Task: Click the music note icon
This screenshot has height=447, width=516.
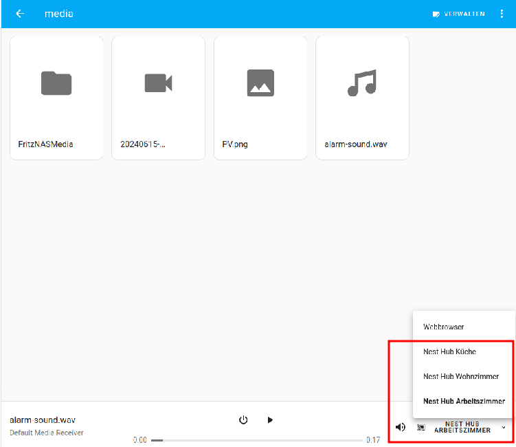Action: (x=362, y=83)
